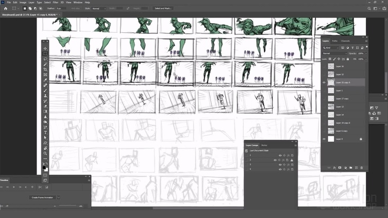Open the layer blending mode dropdown
388x218 pixels.
pos(332,53)
